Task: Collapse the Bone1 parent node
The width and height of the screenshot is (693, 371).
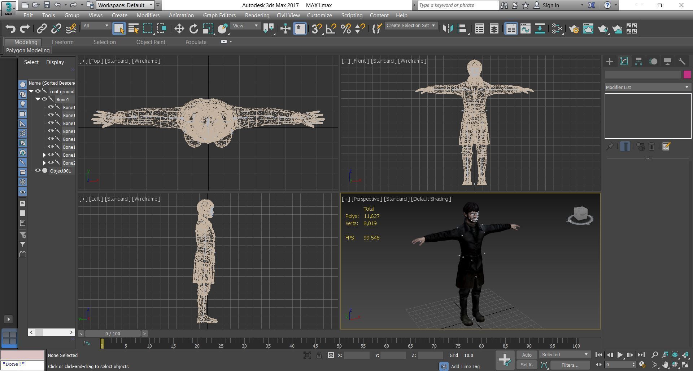Action: [38, 99]
